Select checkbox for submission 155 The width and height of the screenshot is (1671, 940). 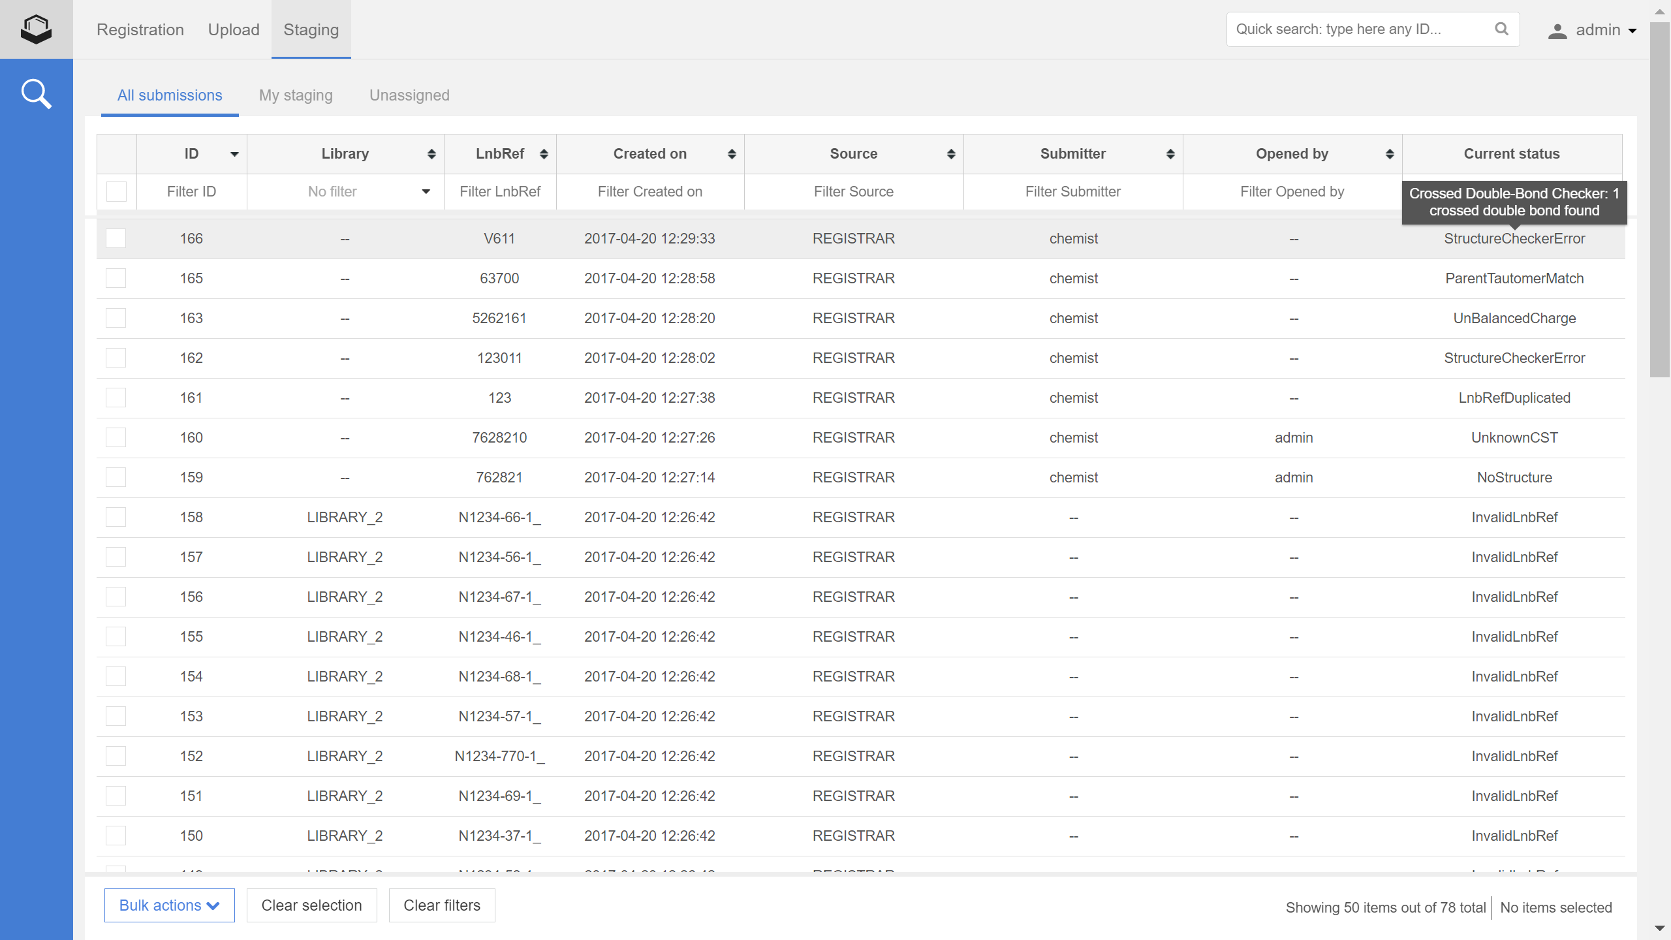116,636
